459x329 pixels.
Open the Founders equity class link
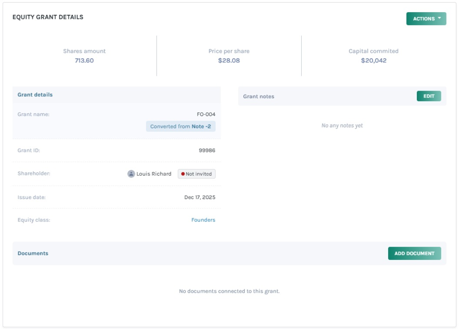click(203, 220)
